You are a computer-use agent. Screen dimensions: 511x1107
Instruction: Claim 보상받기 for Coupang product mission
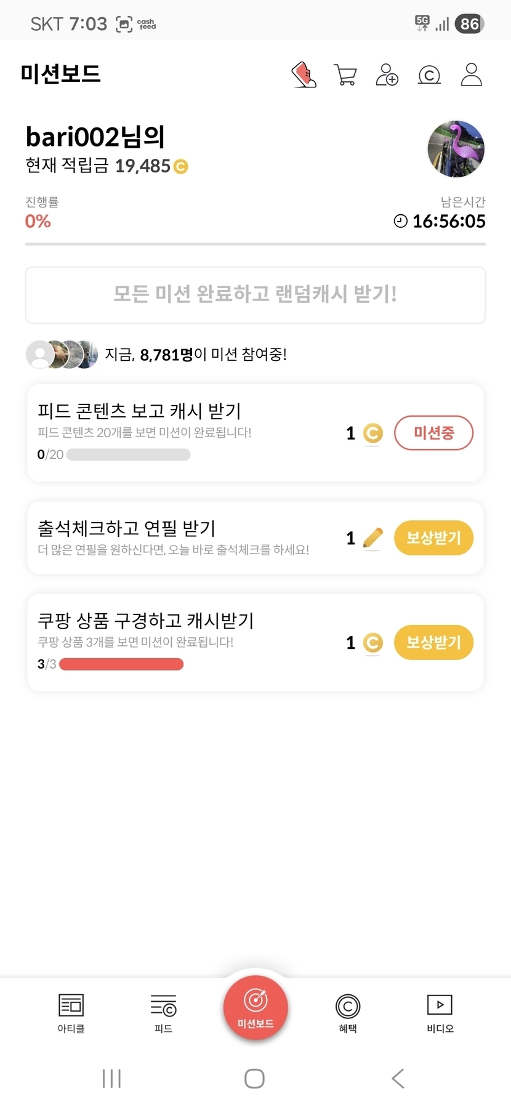click(433, 642)
